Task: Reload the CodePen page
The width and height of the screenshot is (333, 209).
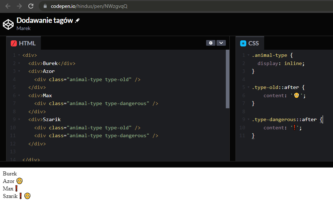Action: (x=31, y=6)
